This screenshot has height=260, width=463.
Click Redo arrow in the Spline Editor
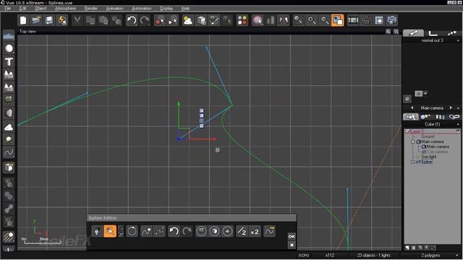[187, 231]
